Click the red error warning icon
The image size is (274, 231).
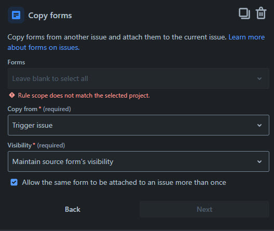click(x=12, y=95)
